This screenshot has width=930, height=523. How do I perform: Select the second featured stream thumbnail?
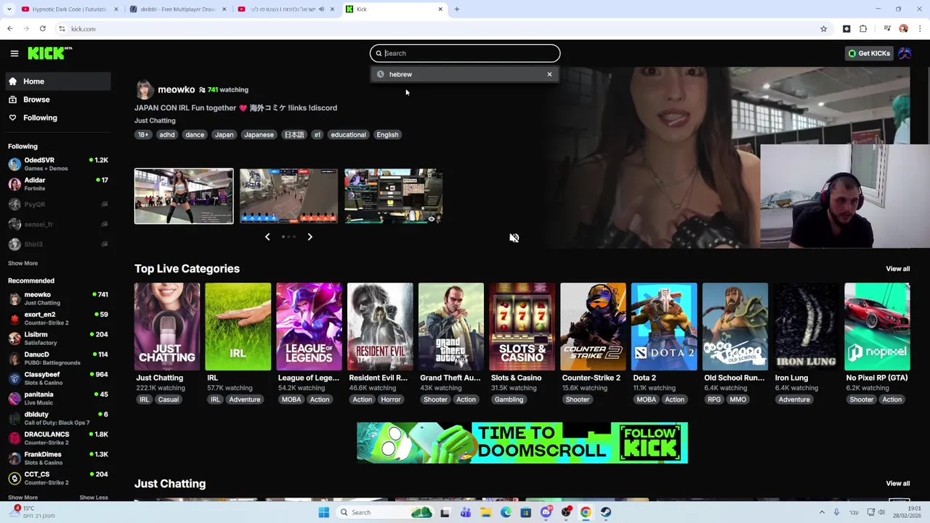pyautogui.click(x=288, y=196)
